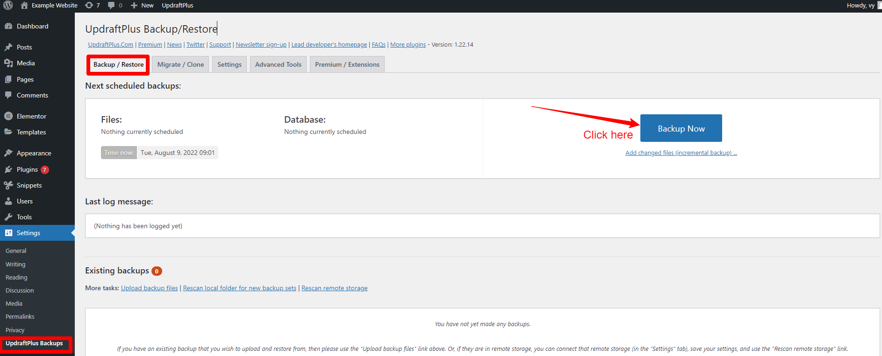Open the FAQs link
Screen dimensions: 882x356
[x=379, y=44]
